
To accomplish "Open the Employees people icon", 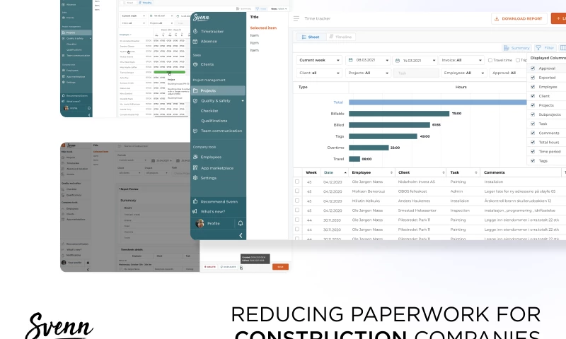I will pos(195,157).
